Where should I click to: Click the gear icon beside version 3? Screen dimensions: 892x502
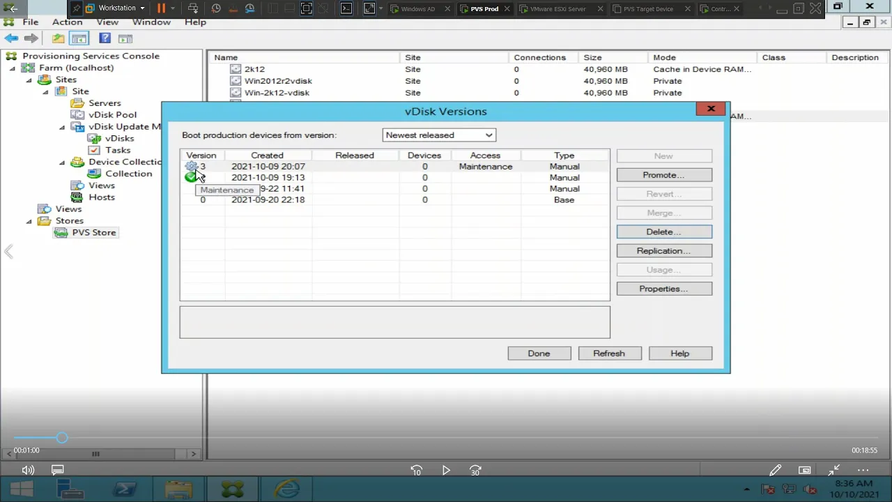click(191, 166)
